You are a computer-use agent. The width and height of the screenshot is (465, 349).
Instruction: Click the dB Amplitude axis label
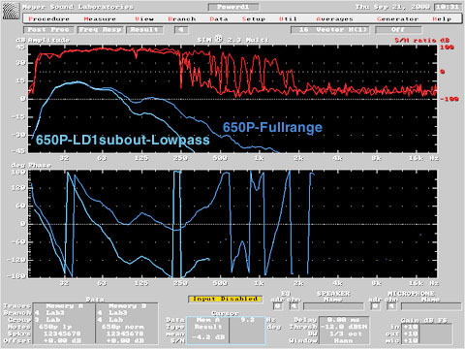click(x=43, y=40)
